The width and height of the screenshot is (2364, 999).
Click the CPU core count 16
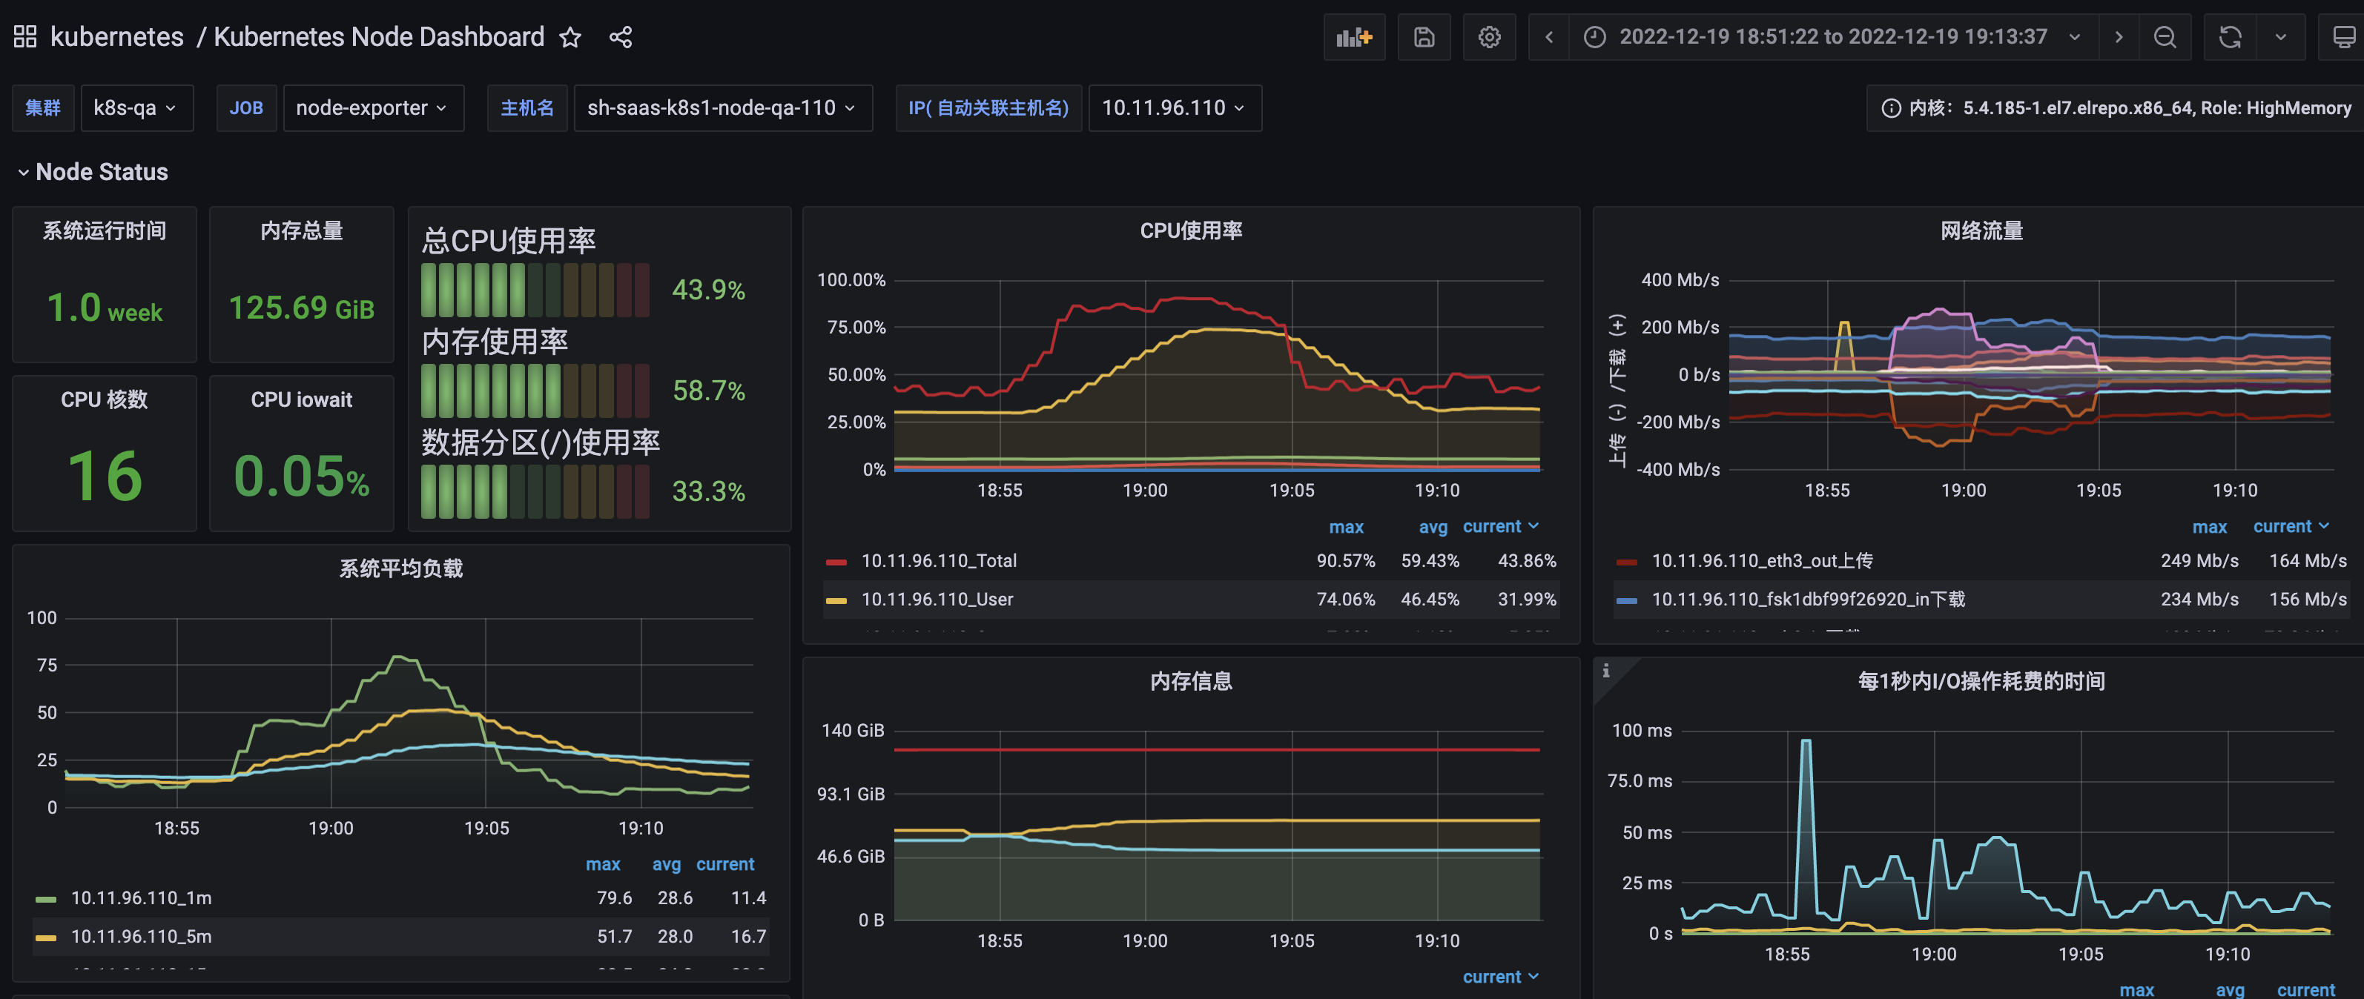click(x=105, y=476)
